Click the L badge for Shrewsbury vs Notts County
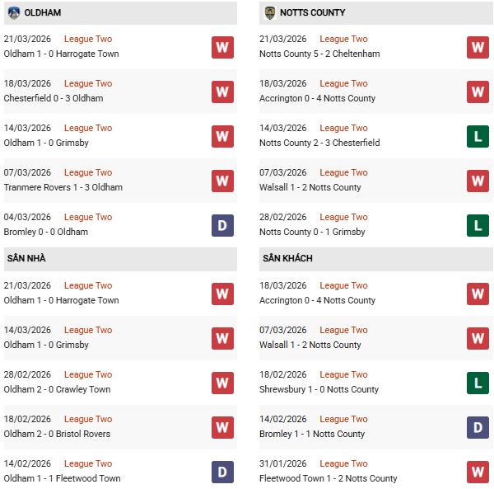 click(478, 383)
